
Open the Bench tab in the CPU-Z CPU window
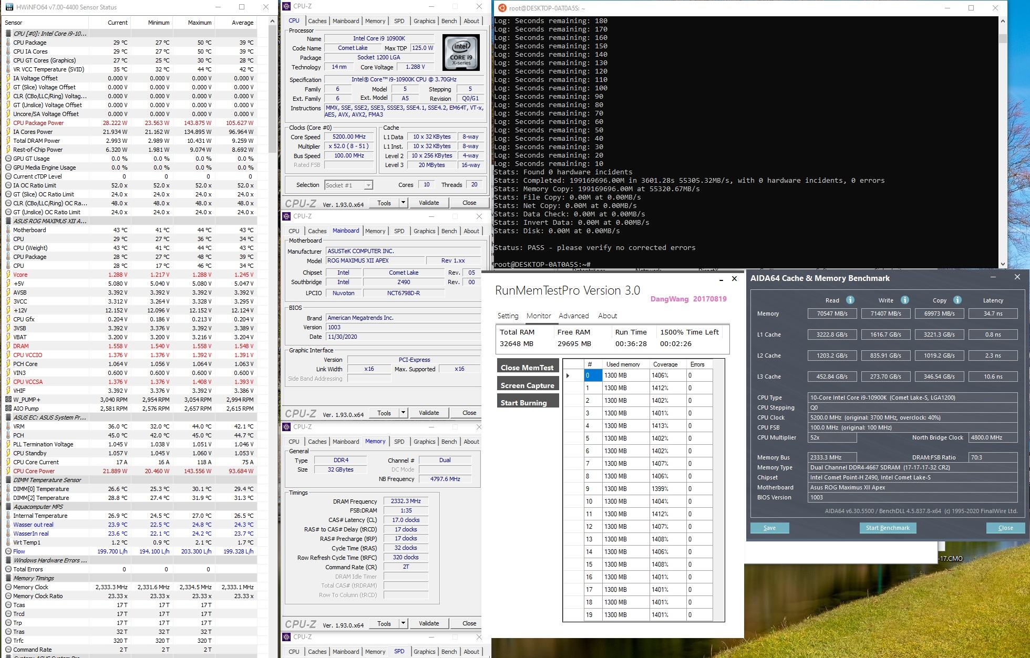pyautogui.click(x=449, y=21)
